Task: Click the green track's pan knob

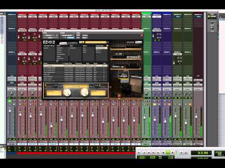Action: (146, 94)
